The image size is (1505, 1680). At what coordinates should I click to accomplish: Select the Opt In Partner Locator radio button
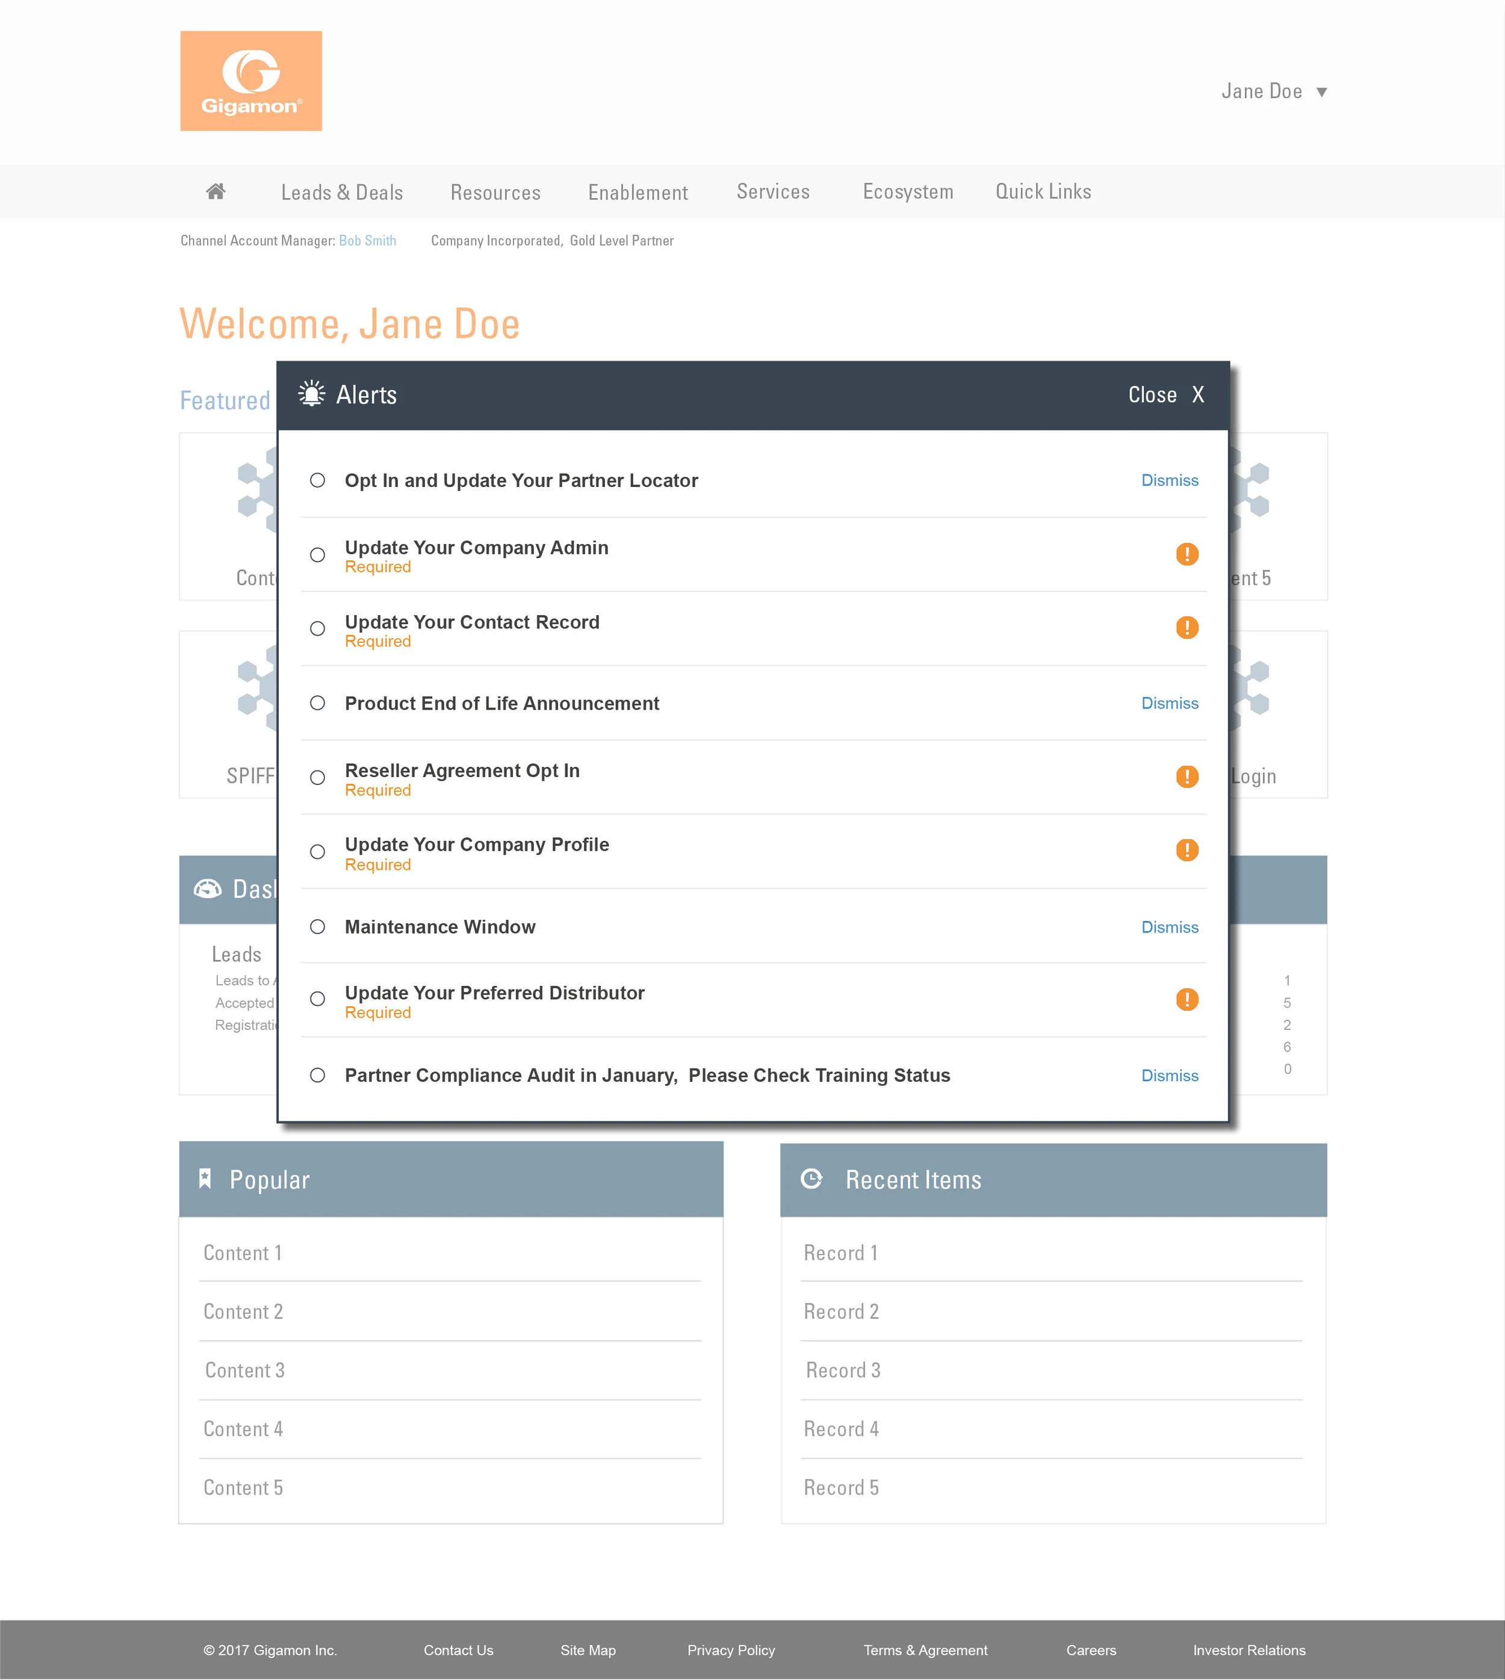click(317, 480)
